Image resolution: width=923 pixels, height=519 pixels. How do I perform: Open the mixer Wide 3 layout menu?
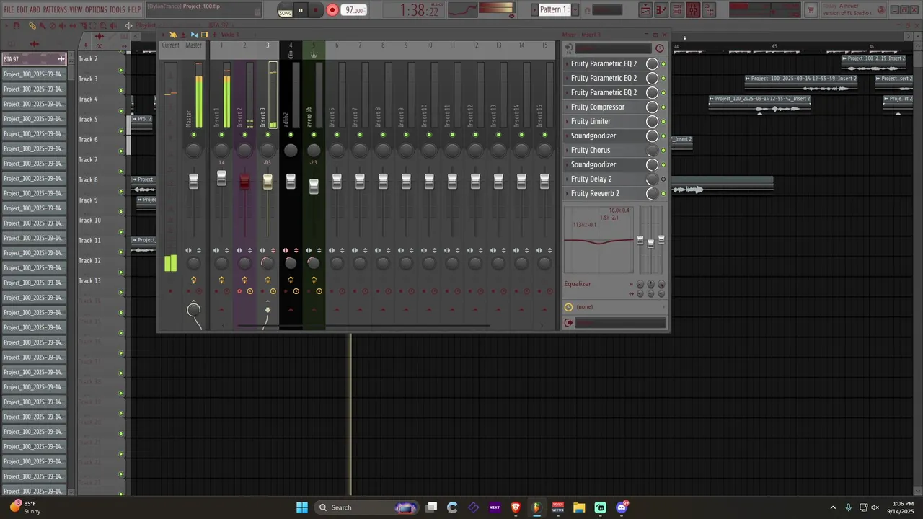(230, 35)
